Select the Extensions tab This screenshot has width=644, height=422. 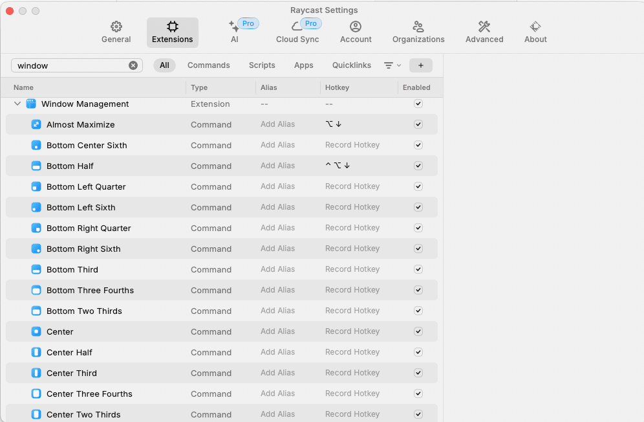coord(173,32)
